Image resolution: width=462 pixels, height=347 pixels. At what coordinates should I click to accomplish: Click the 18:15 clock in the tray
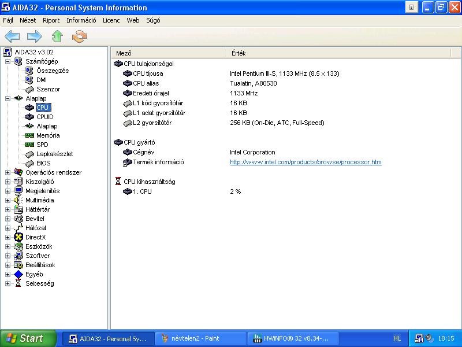tap(446, 338)
